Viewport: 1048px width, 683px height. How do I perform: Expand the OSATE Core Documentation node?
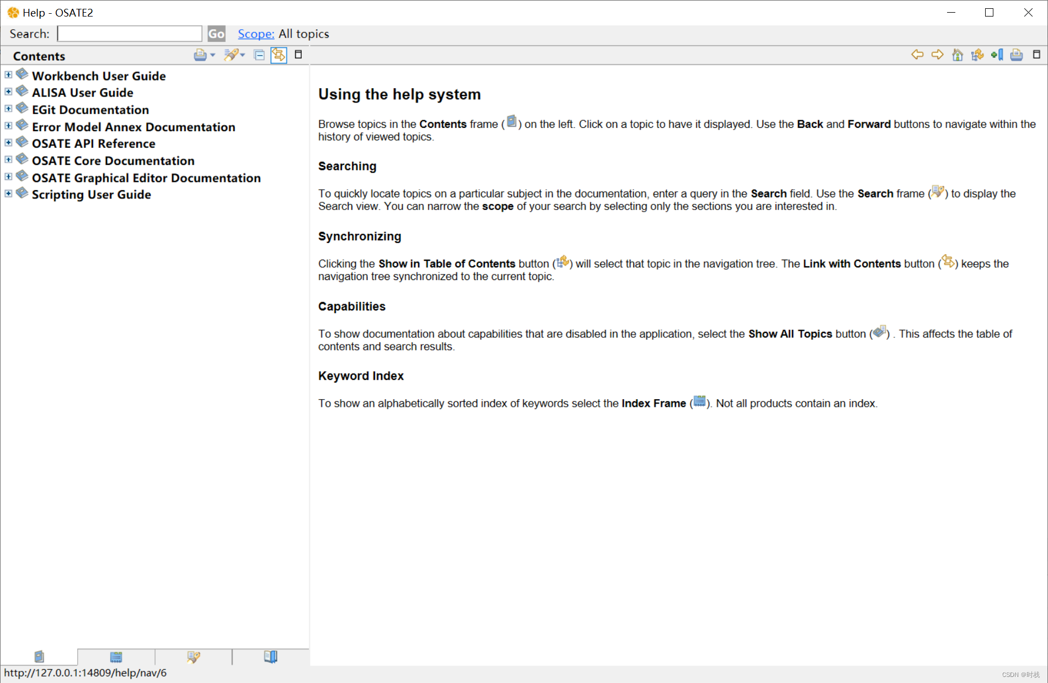[x=8, y=159]
